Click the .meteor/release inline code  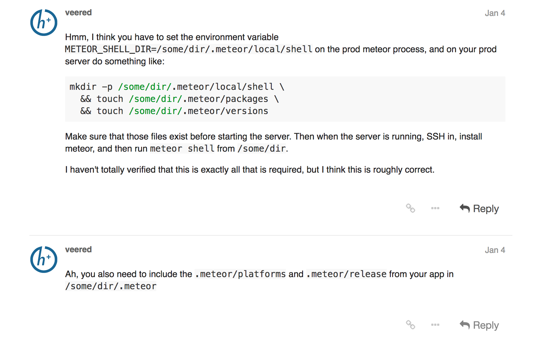346,274
